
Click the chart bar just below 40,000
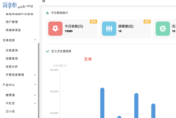(x=136, y=106)
